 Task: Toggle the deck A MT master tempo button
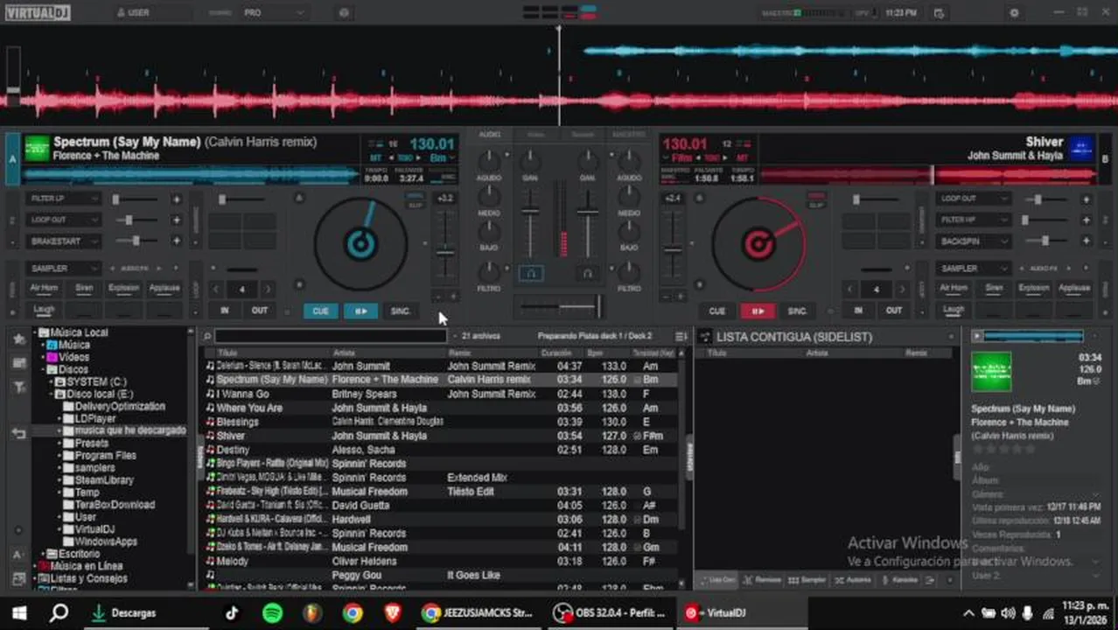[x=376, y=158]
